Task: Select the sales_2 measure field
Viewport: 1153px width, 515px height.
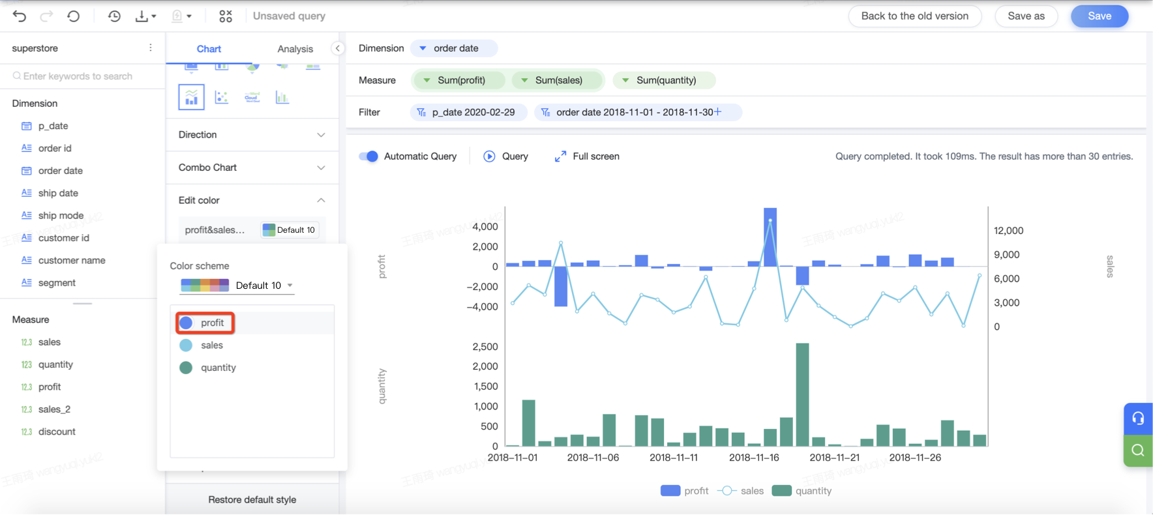Action: [x=54, y=409]
